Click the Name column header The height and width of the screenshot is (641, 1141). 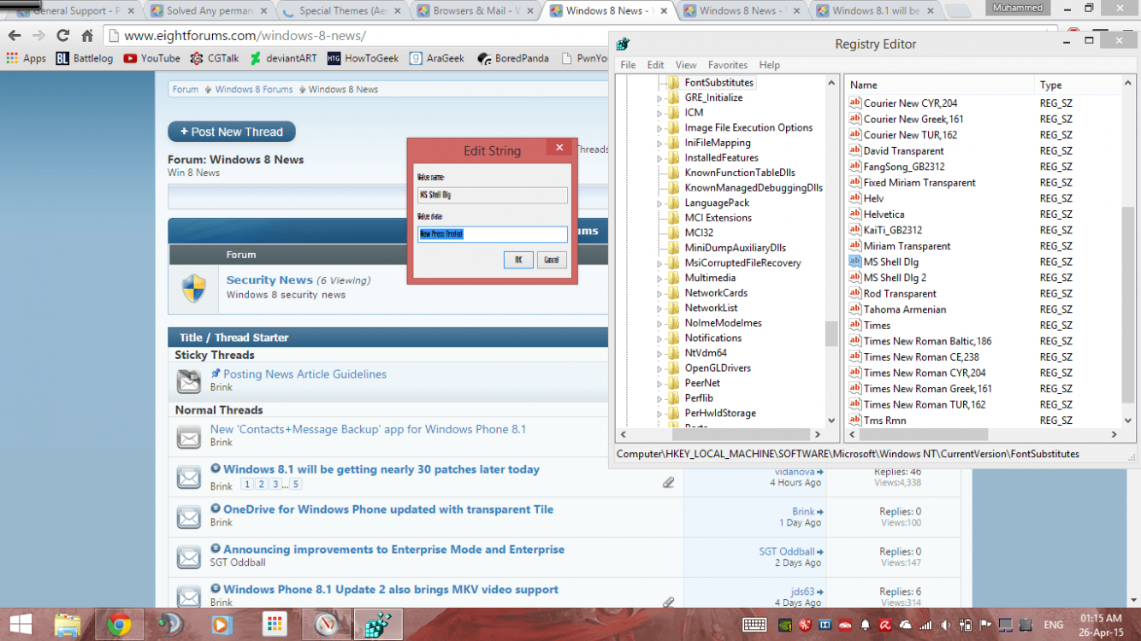(939, 85)
